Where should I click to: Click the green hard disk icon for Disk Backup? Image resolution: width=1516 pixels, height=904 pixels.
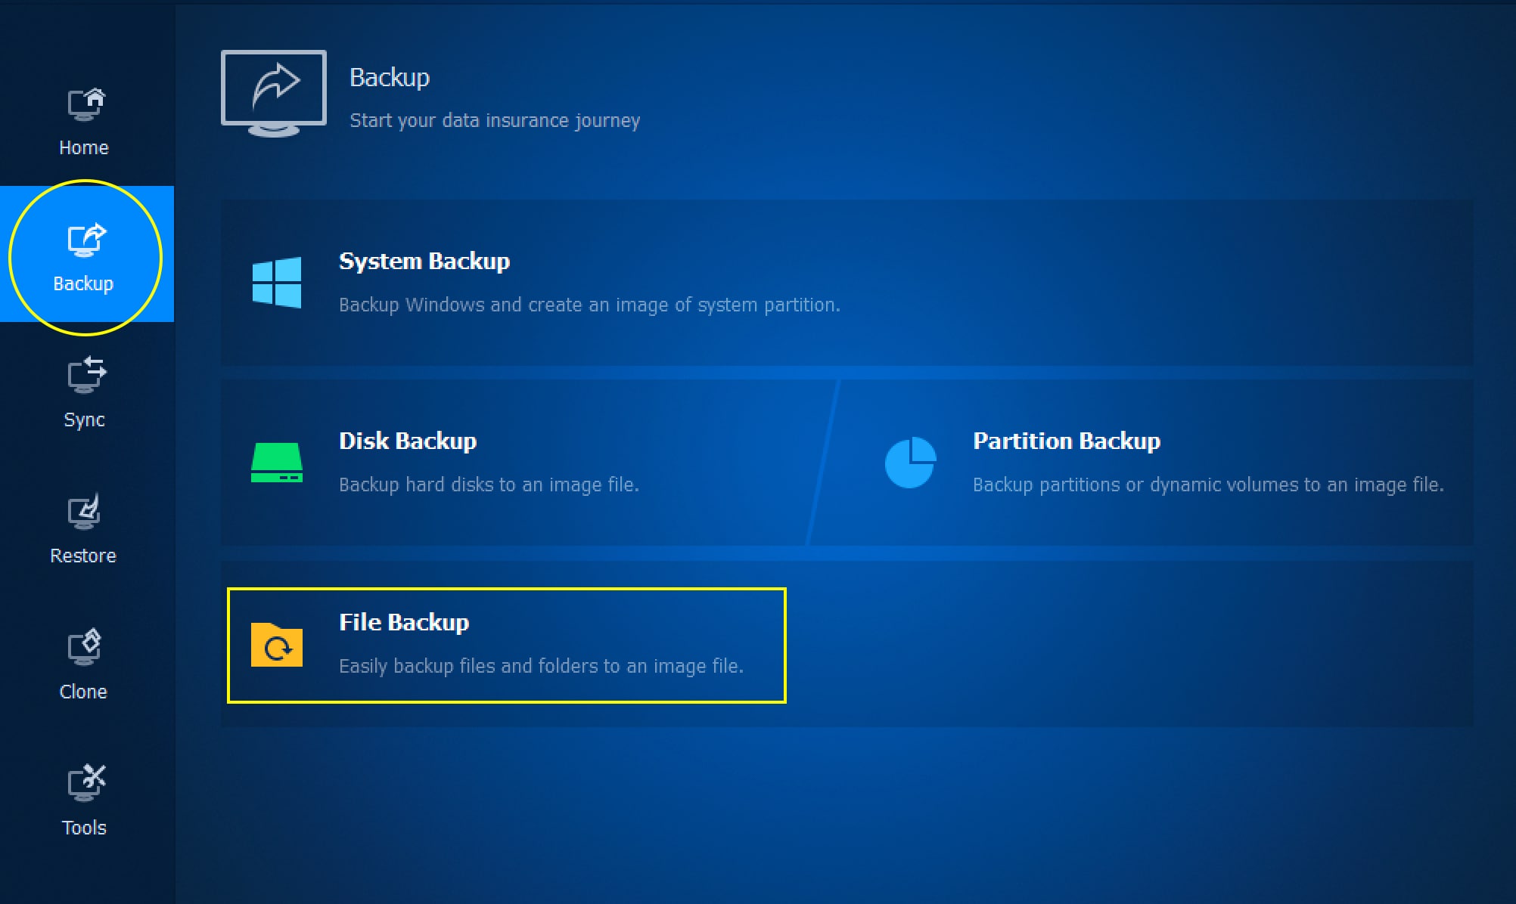pyautogui.click(x=277, y=462)
